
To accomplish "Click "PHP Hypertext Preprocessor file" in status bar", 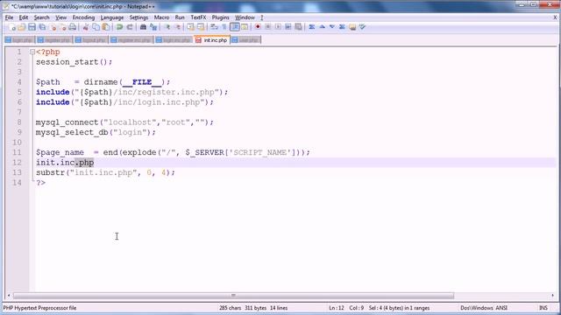I will point(39,308).
